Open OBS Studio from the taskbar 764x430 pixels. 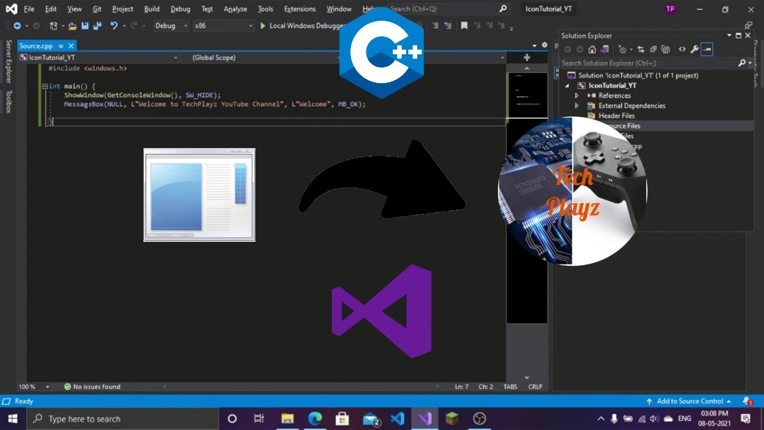tap(479, 419)
